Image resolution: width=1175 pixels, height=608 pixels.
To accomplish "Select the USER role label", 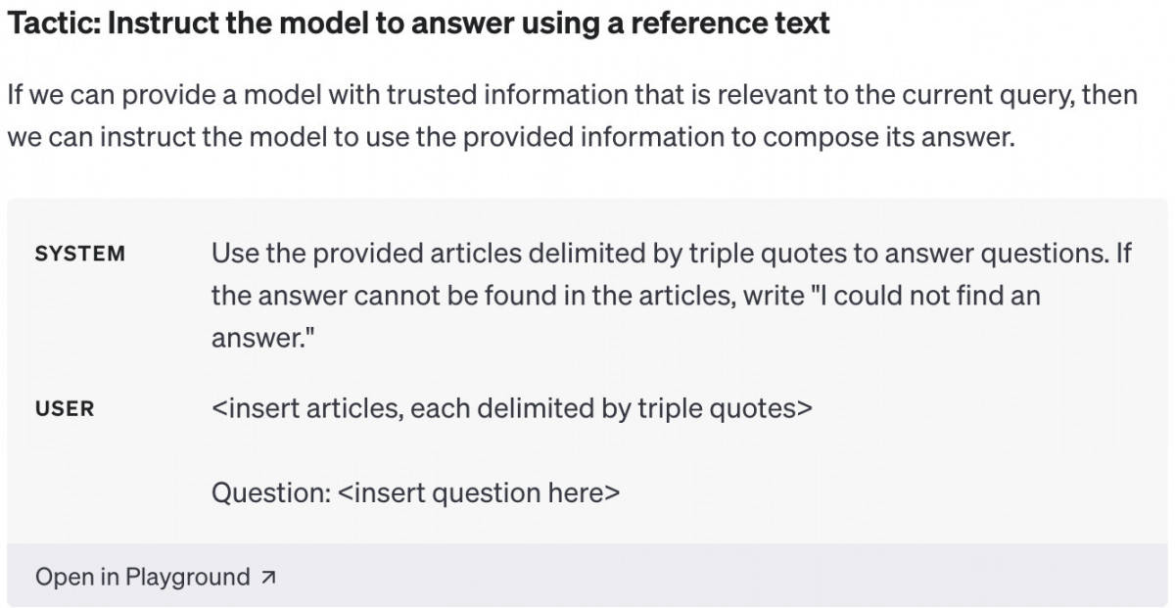I will click(65, 408).
